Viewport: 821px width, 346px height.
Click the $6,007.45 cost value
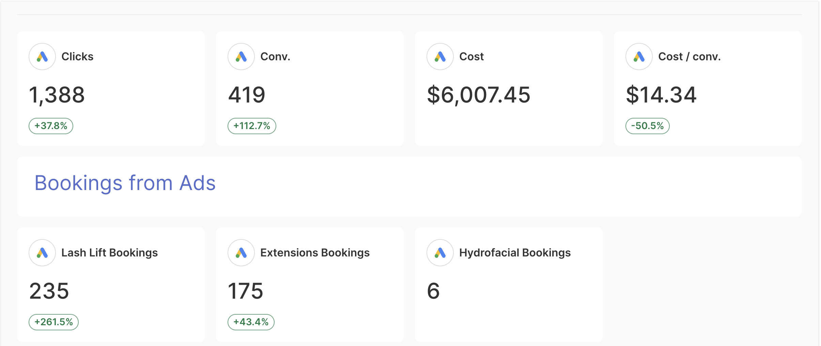click(479, 95)
